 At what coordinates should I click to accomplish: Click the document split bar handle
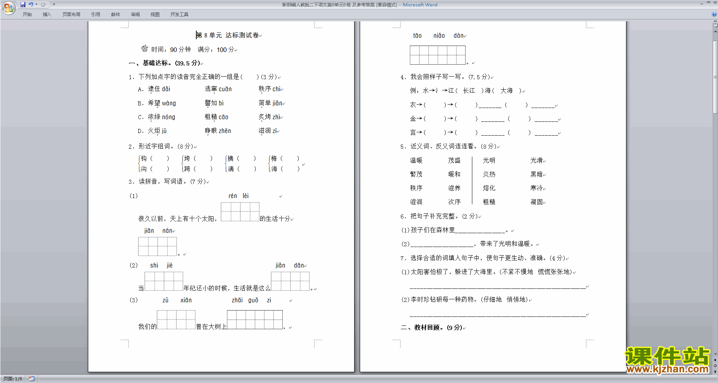715,22
